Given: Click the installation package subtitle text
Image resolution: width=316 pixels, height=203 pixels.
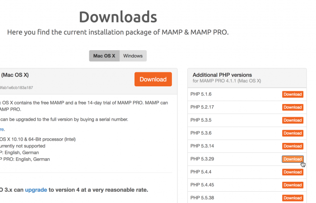Looking at the screenshot, I should 118,32.
